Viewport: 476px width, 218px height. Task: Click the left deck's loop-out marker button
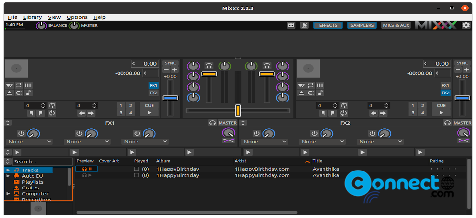tap(40, 113)
